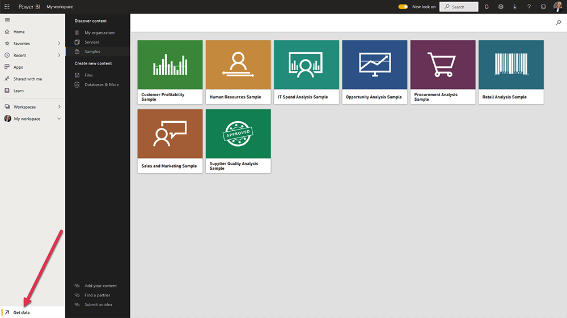
Task: Open the app launcher waffle icon
Action: pyautogui.click(x=7, y=7)
